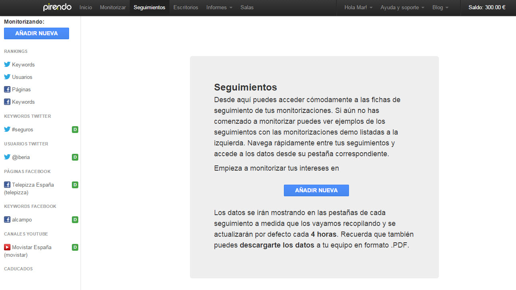Image resolution: width=516 pixels, height=290 pixels.
Task: Open the Twitter Keywords ranking link
Action: 23,64
